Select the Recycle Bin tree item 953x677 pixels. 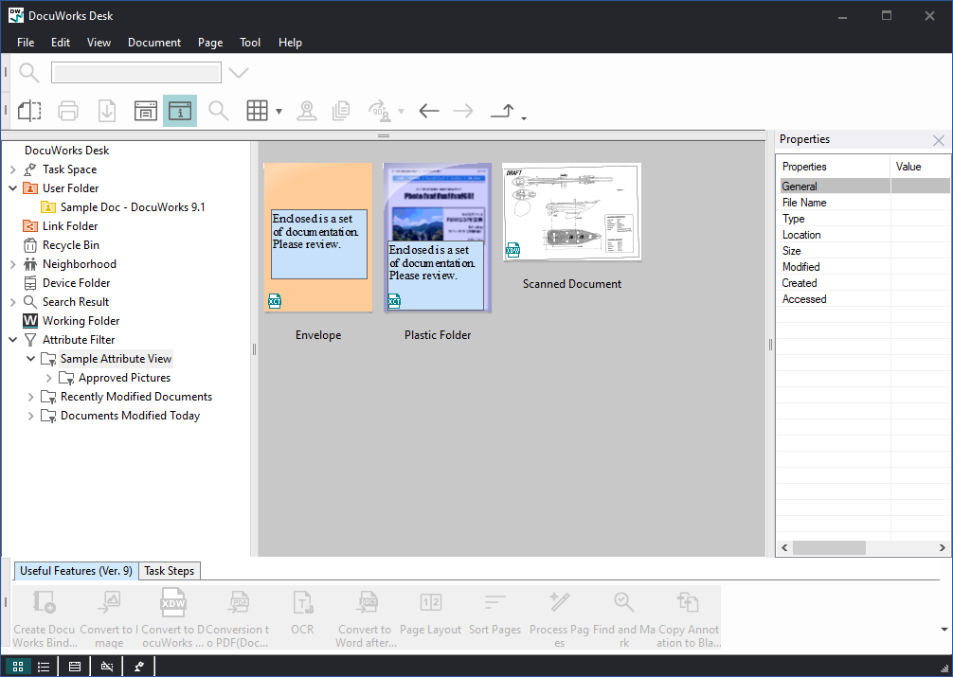pos(70,245)
